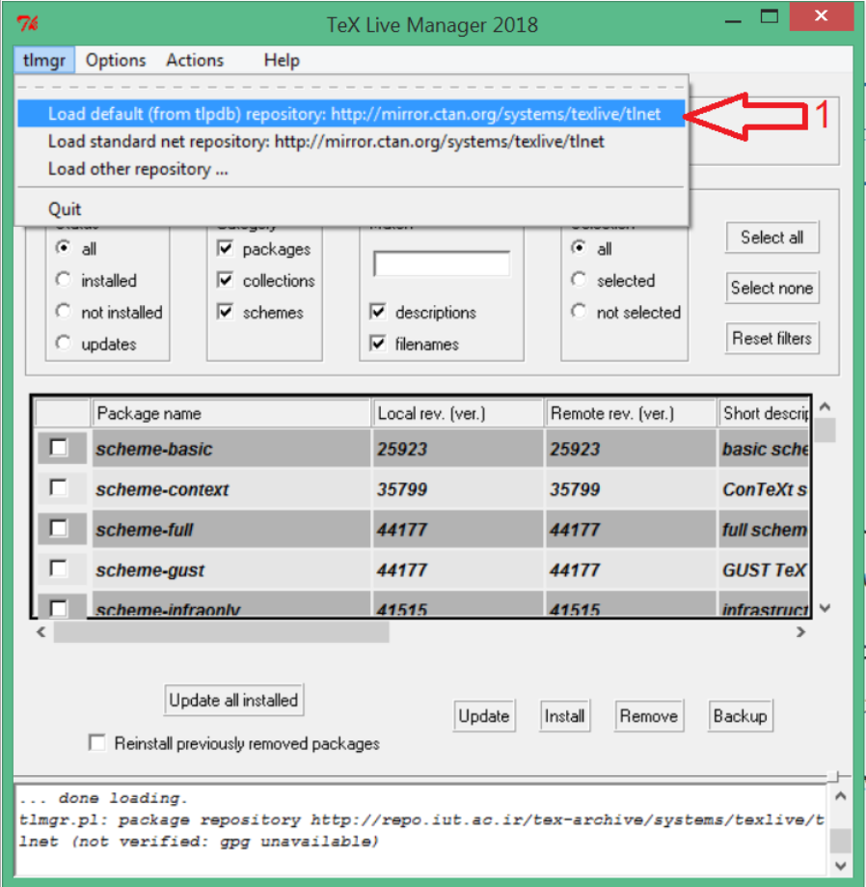Screen dimensions: 866x887
Task: Click the Match text input field
Action: [x=442, y=264]
